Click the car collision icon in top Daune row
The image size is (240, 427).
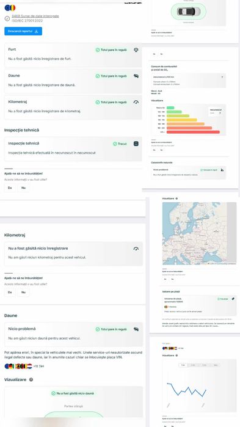(x=136, y=76)
